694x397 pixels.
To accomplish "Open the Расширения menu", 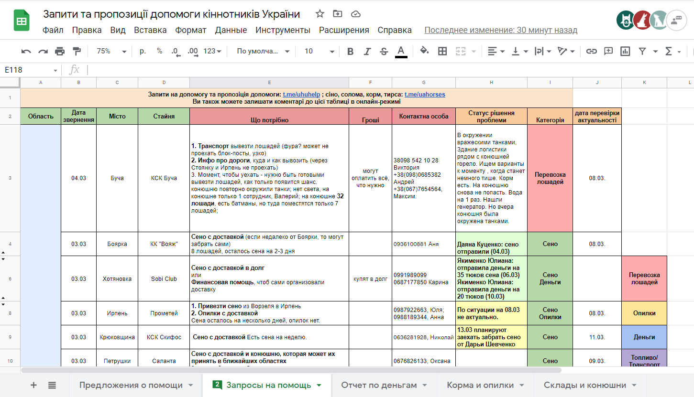I will (x=344, y=30).
